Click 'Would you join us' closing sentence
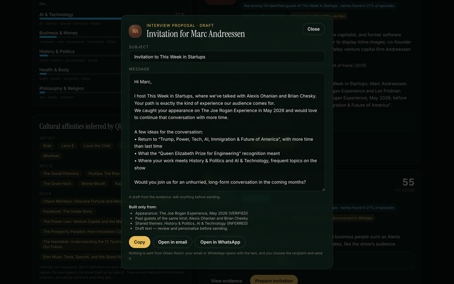This screenshot has height=284, width=454. tap(220, 182)
